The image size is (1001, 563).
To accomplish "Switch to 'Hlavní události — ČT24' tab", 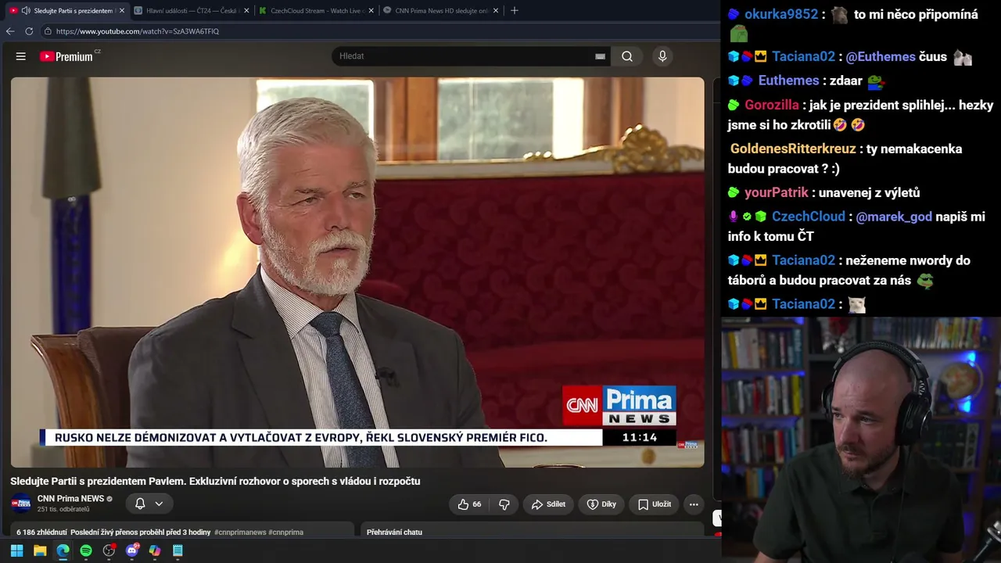I will 190,11.
